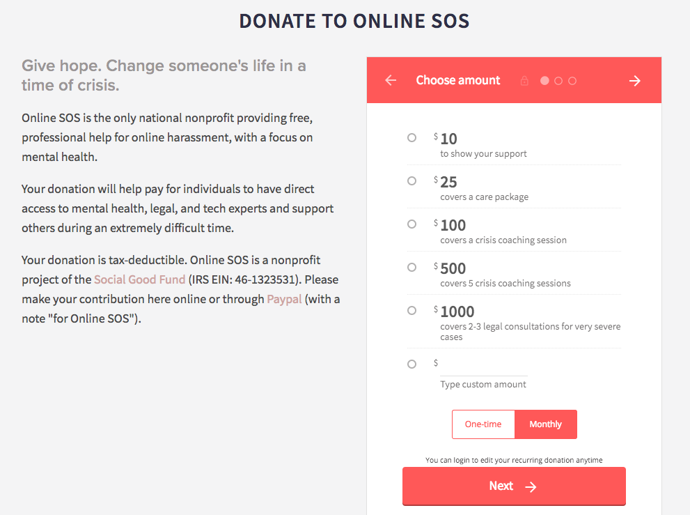
Task: Click the forward arrow in the donation header
Action: [x=634, y=80]
